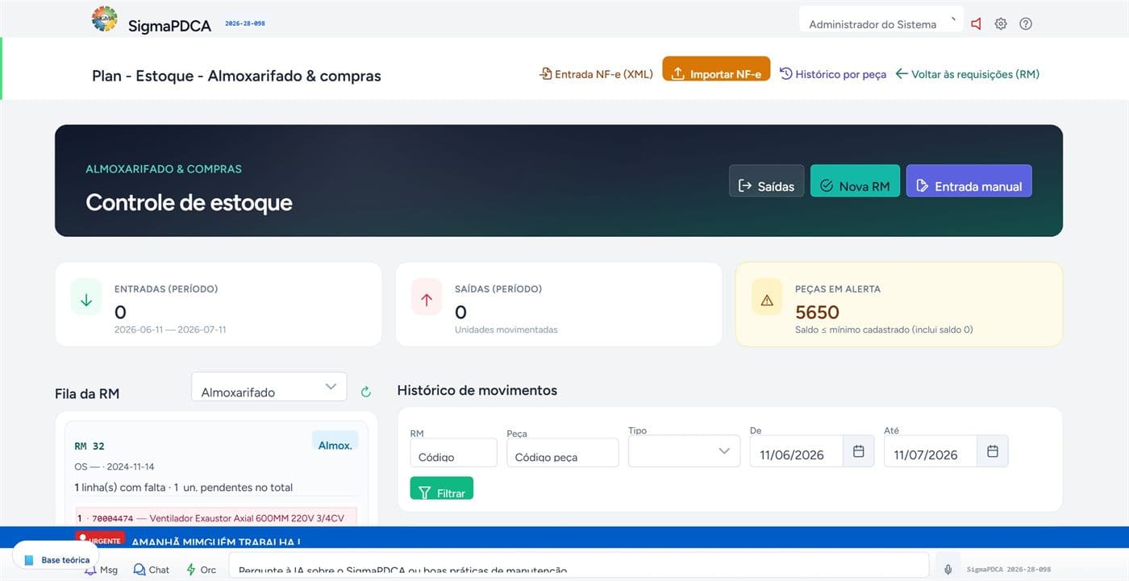Click the Saídas red up-arrow icon

point(427,297)
